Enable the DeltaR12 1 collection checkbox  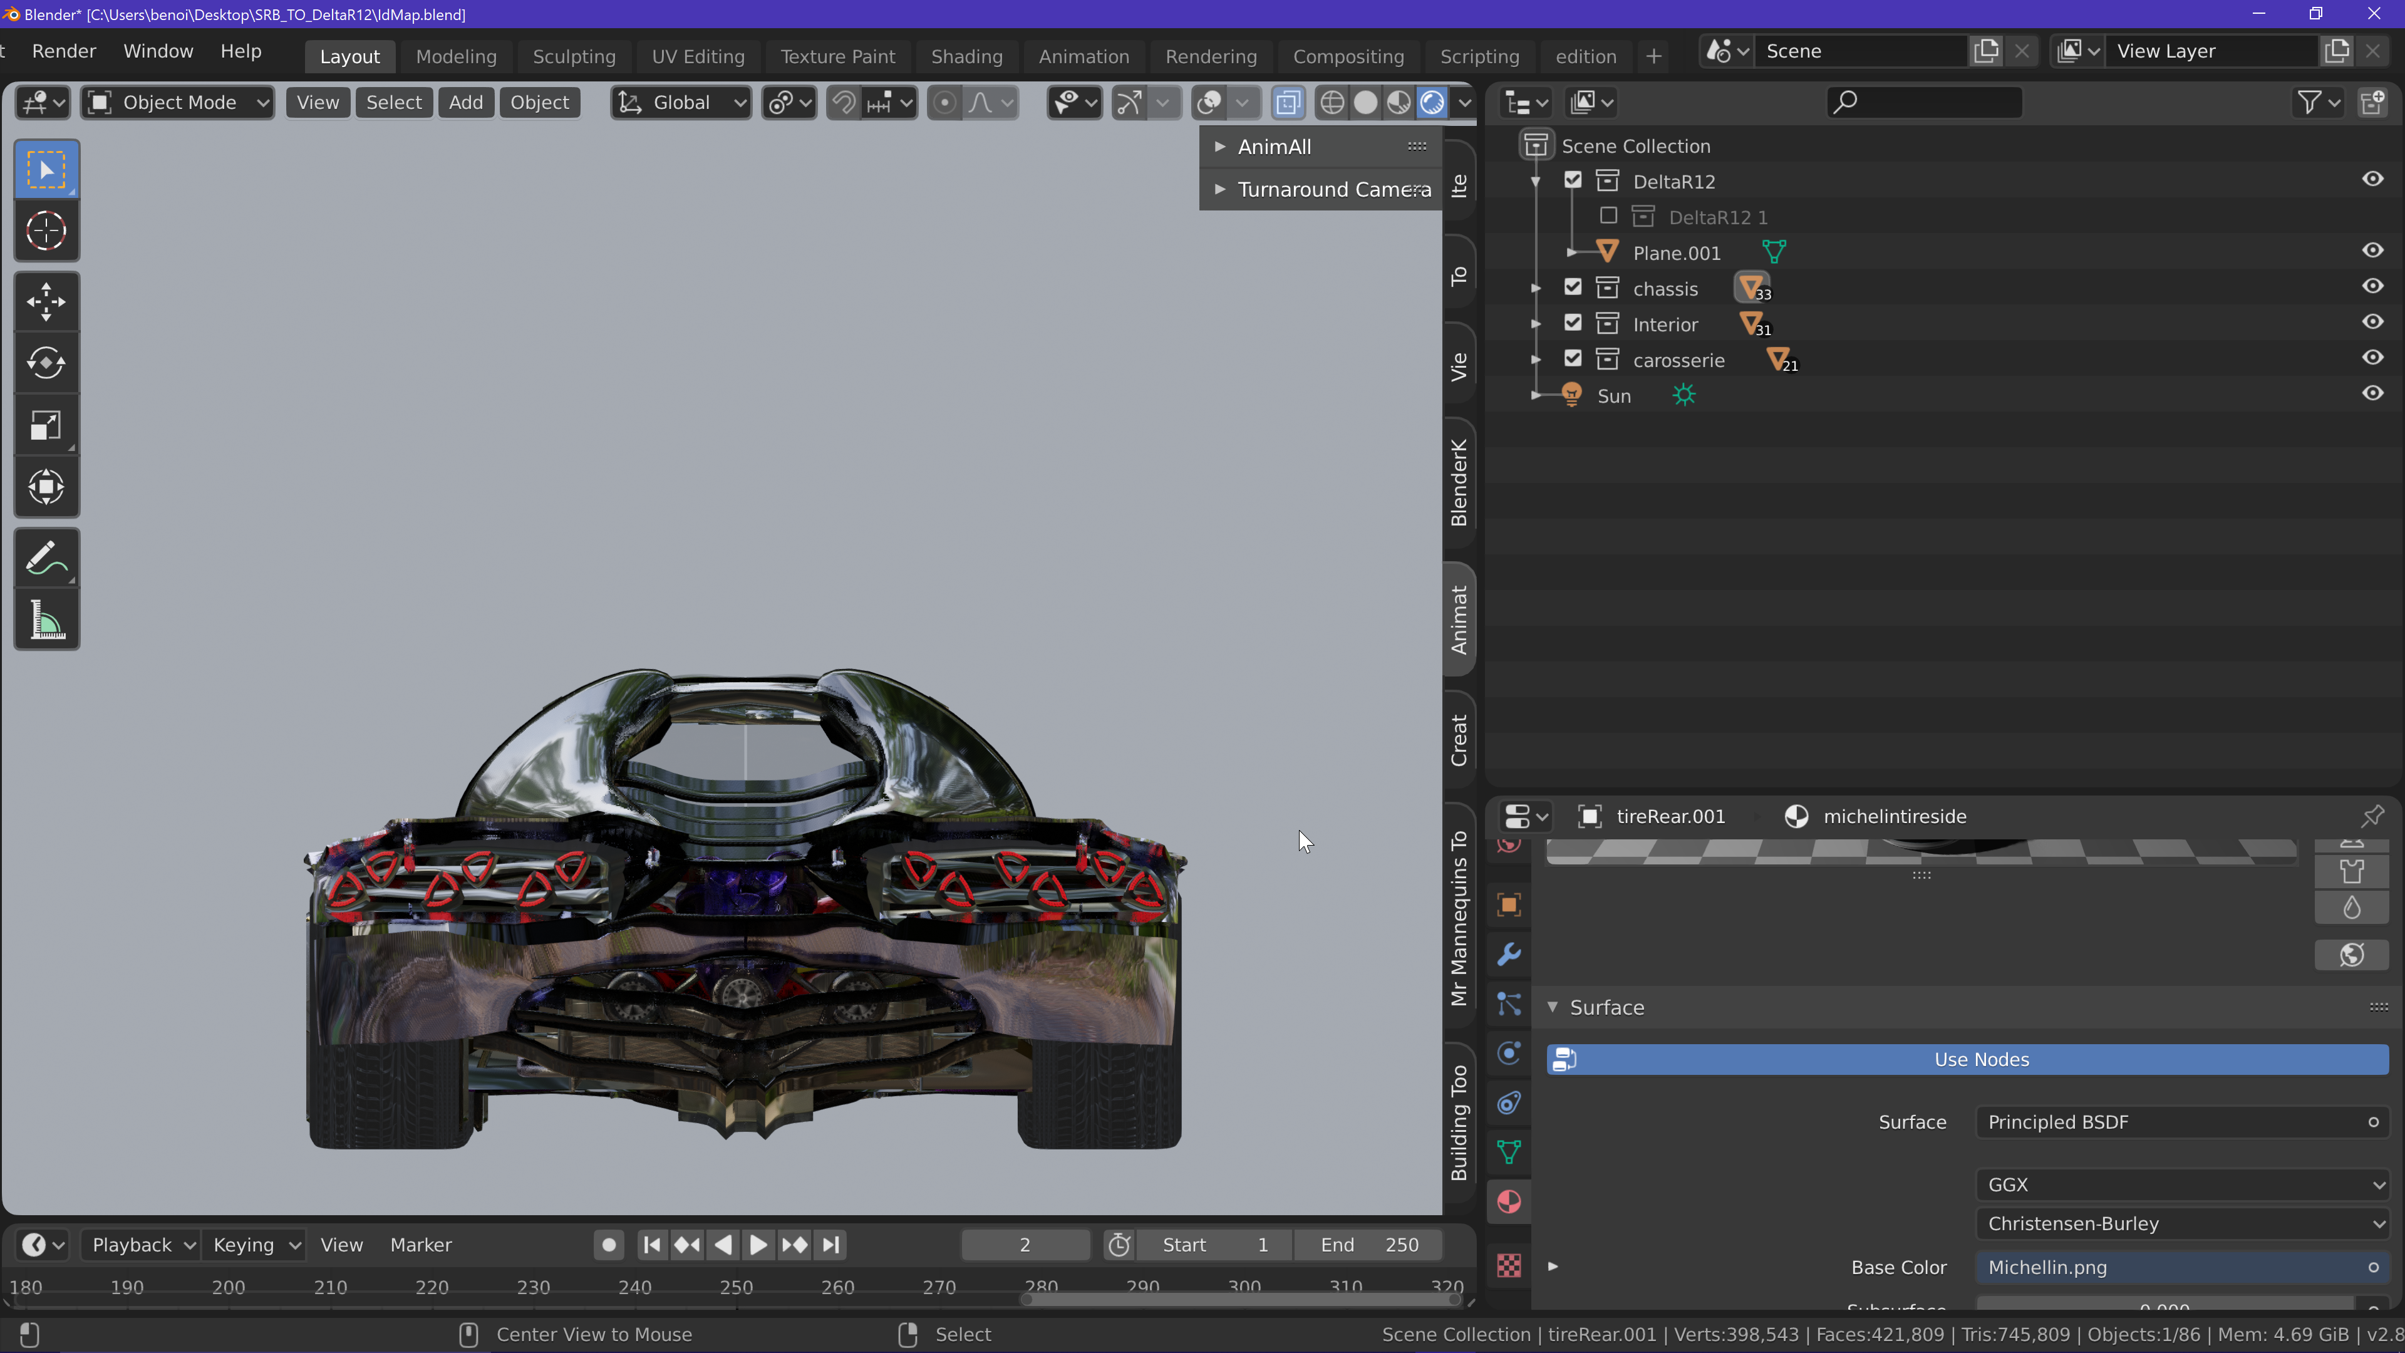click(x=1608, y=217)
